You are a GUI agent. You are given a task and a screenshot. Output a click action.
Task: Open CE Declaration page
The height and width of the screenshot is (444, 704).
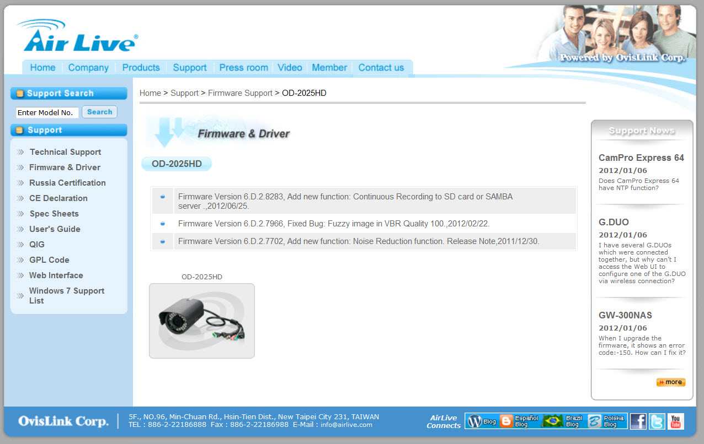[58, 198]
